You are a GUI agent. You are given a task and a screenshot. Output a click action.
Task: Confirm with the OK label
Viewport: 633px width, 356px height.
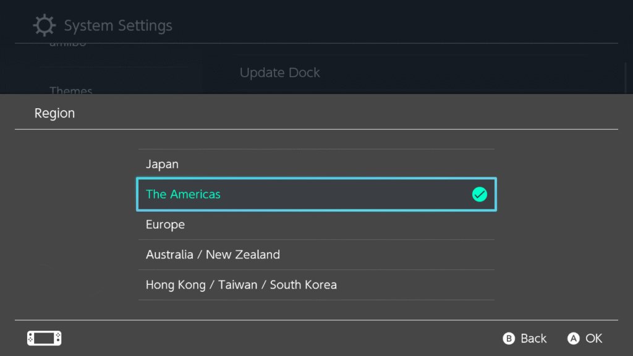click(593, 339)
